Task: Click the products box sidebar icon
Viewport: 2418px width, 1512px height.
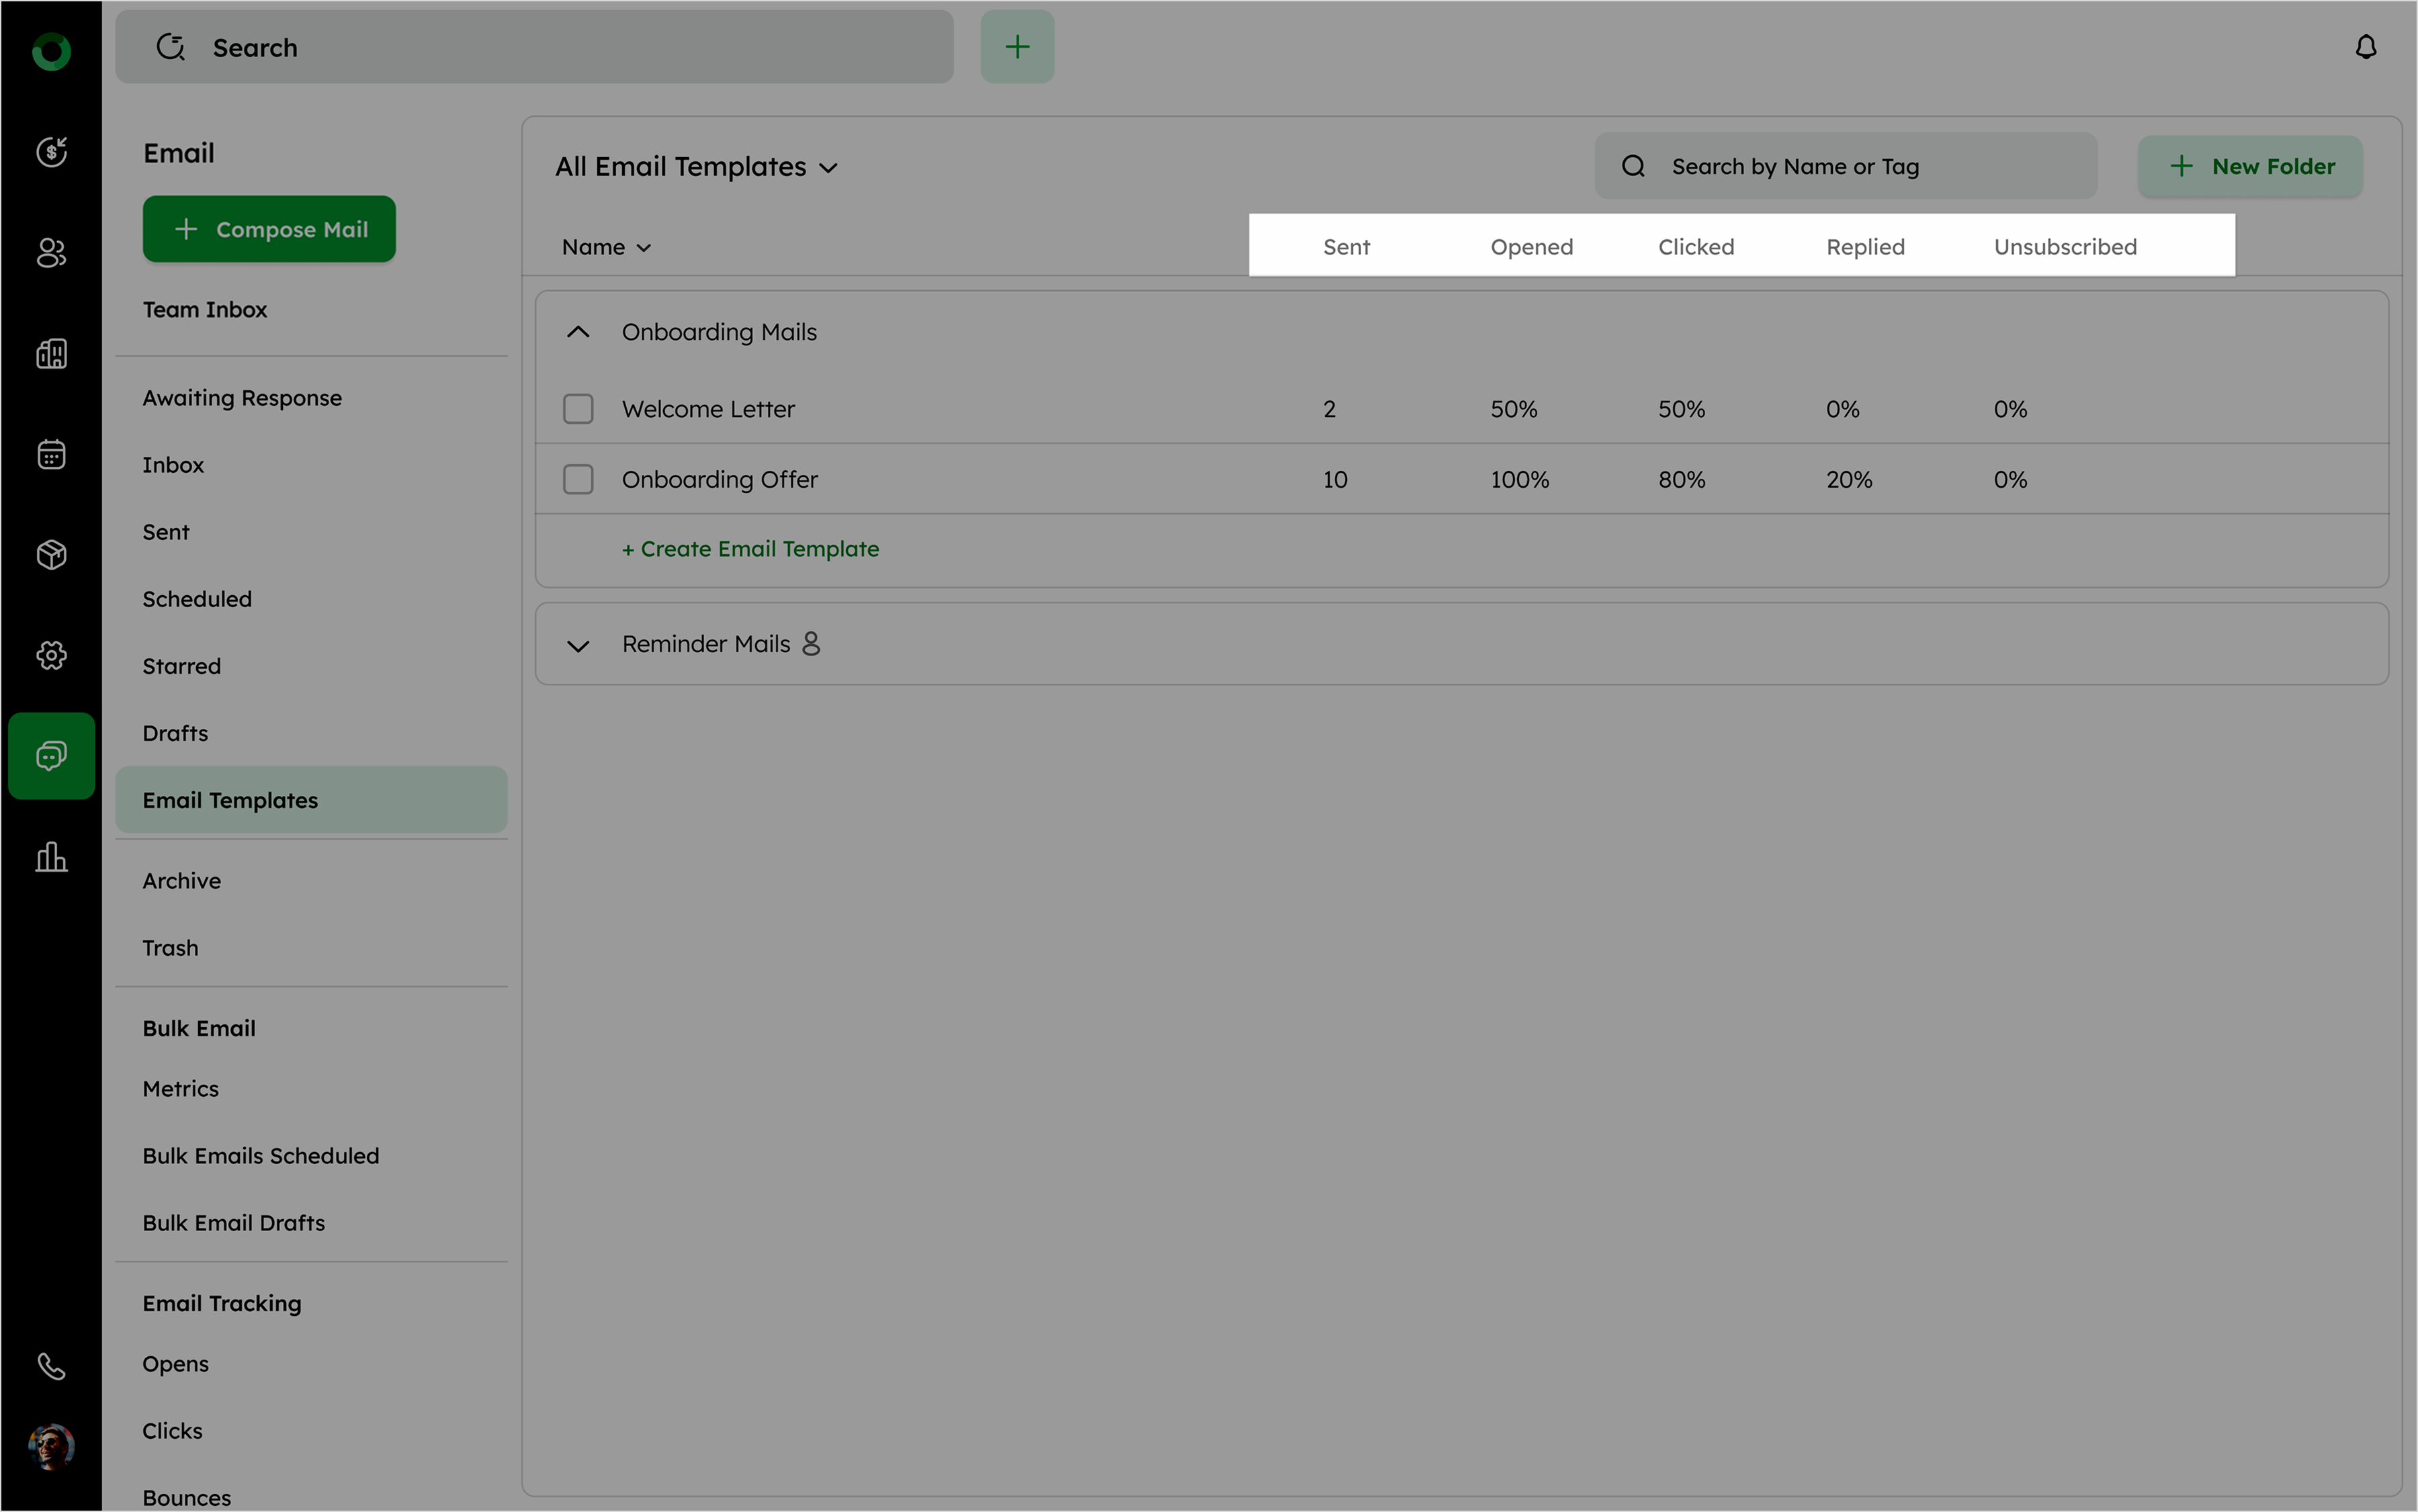Action: tap(51, 554)
